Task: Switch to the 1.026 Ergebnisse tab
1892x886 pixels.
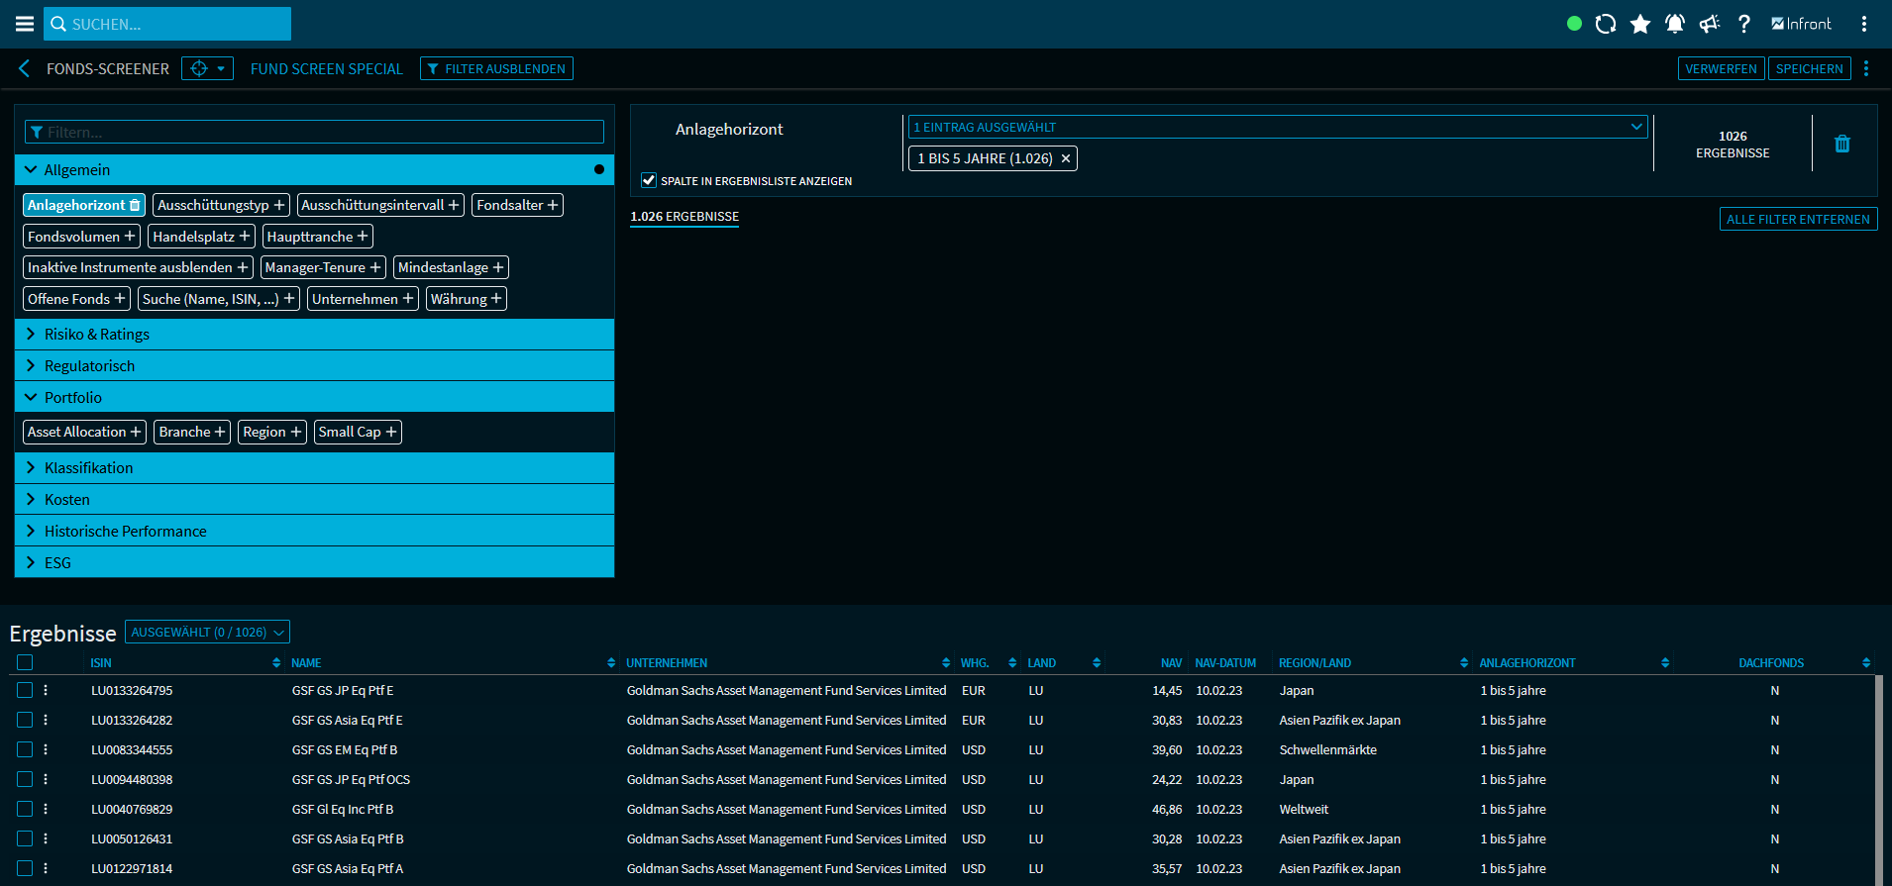Action: pos(684,217)
